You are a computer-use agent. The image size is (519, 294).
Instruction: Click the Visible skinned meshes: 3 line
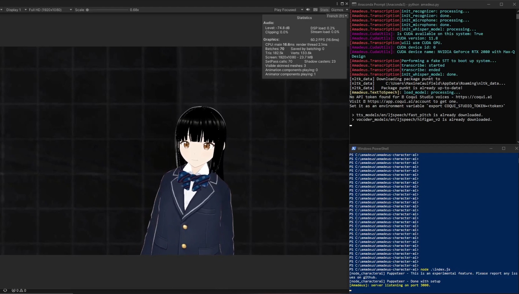[285, 66]
